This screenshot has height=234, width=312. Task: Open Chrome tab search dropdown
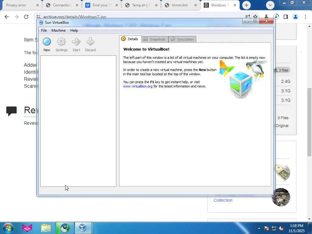point(270,5)
